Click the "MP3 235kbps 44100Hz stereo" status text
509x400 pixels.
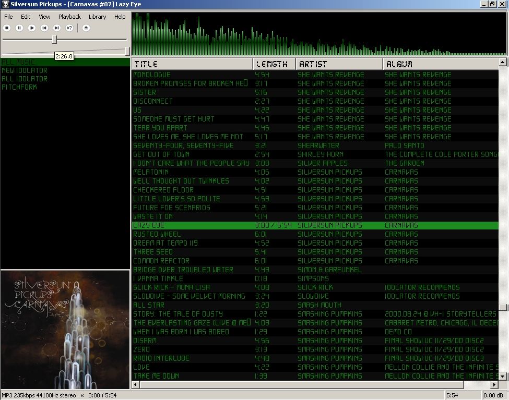tap(39, 395)
